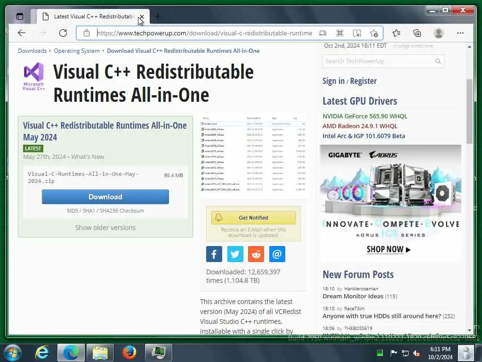This screenshot has width=482, height=362.
Task: Open the Sign in link
Action: pyautogui.click(x=334, y=81)
